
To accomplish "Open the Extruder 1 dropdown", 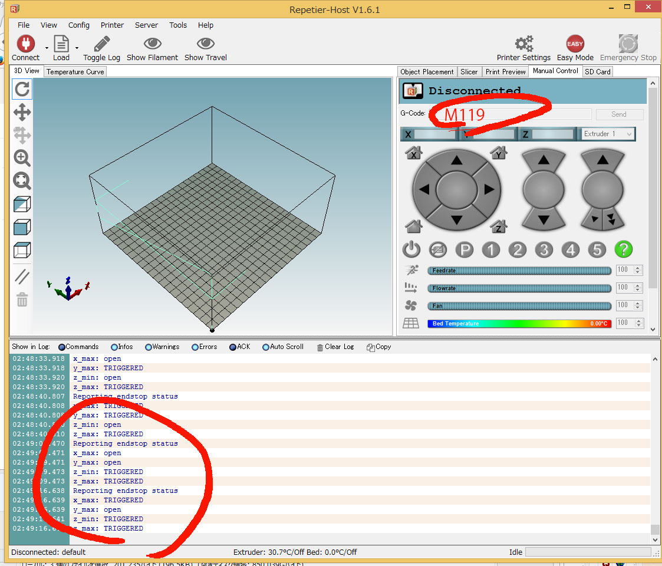I will pyautogui.click(x=608, y=134).
